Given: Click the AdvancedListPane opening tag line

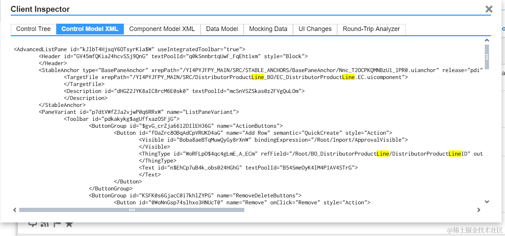Looking at the screenshot, I should [x=130, y=49].
